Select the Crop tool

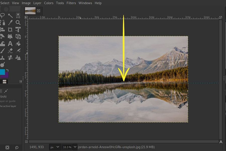pyautogui.click(x=11, y=29)
